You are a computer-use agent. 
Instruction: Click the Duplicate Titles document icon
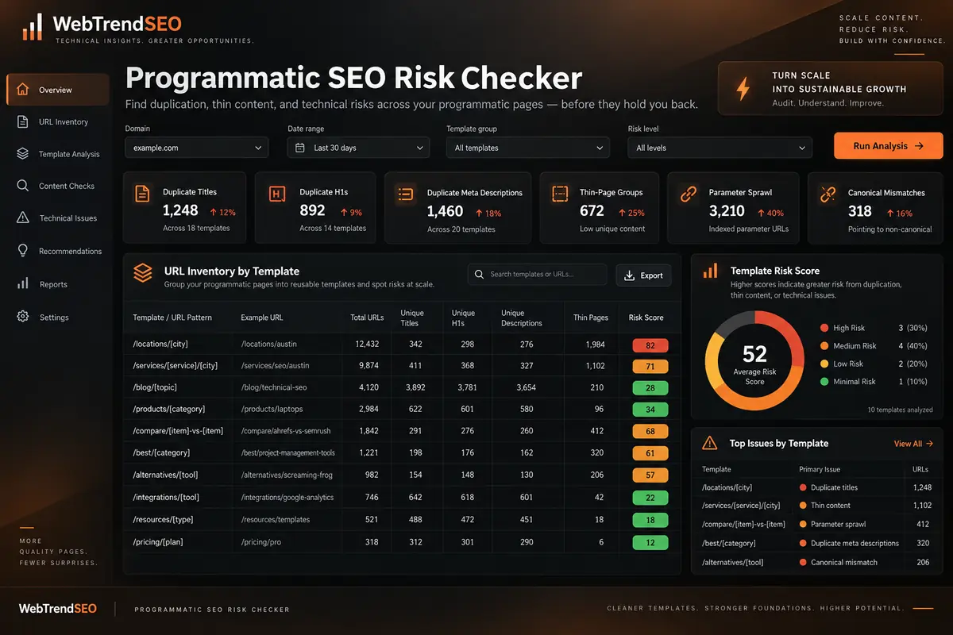142,193
